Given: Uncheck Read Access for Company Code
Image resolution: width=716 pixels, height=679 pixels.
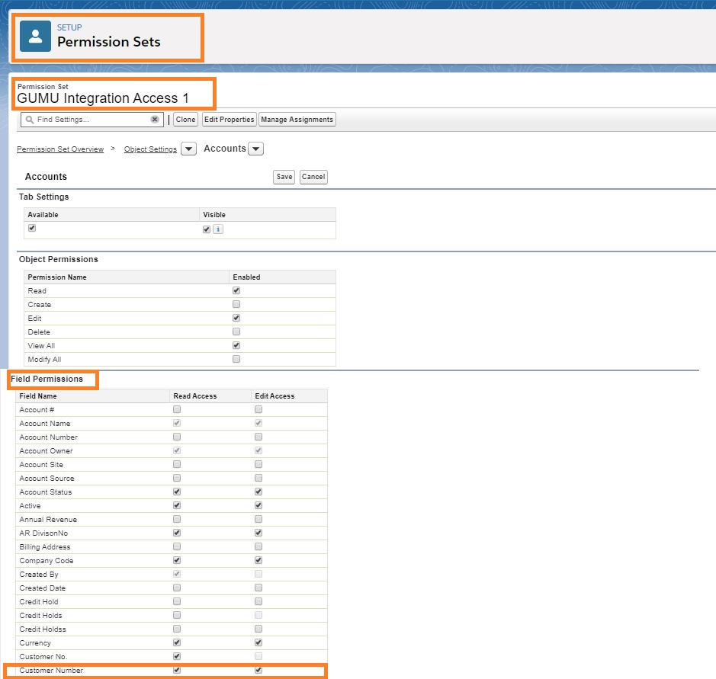Looking at the screenshot, I should [x=177, y=560].
